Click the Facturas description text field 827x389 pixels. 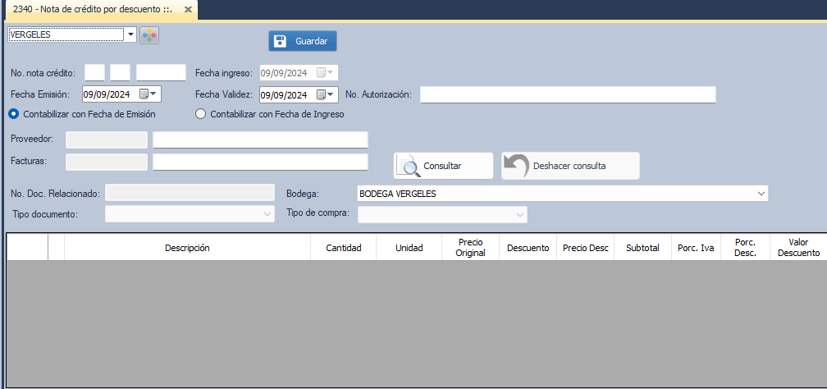point(260,162)
